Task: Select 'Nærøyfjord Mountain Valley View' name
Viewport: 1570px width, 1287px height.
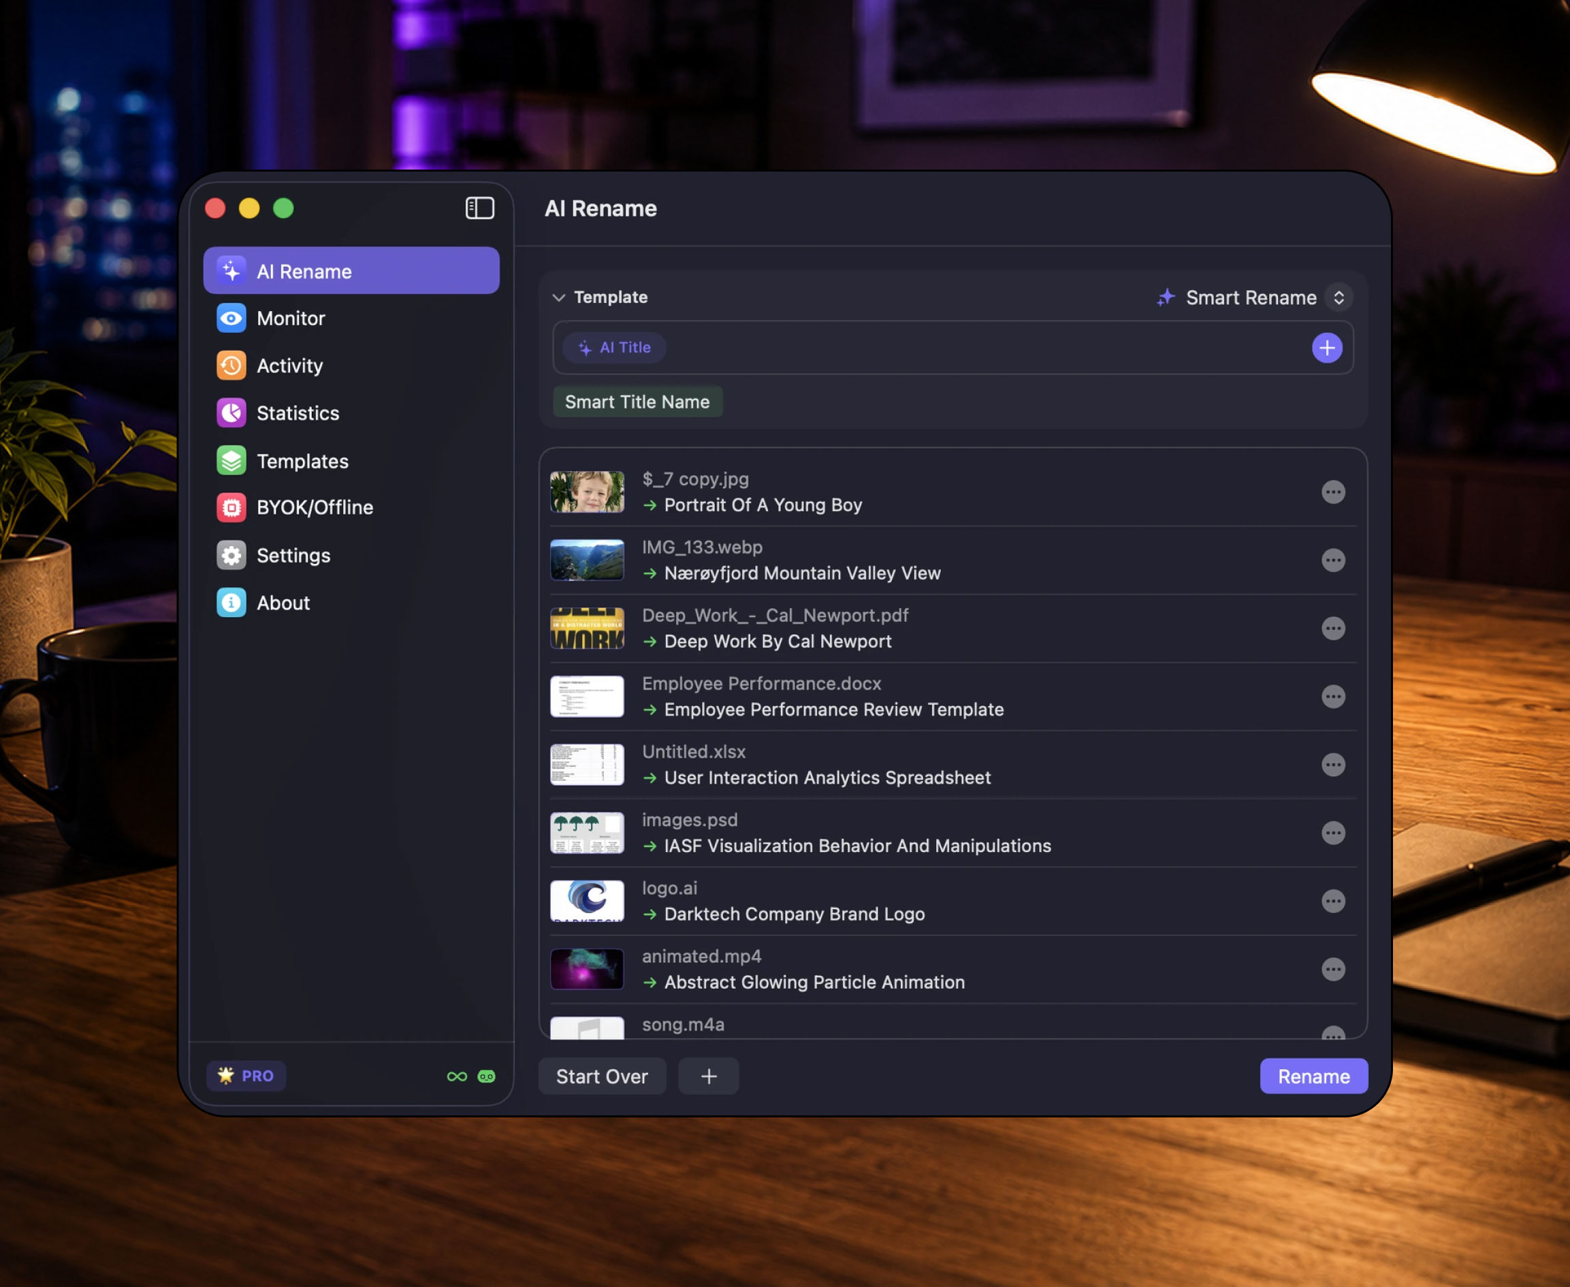Action: click(802, 574)
